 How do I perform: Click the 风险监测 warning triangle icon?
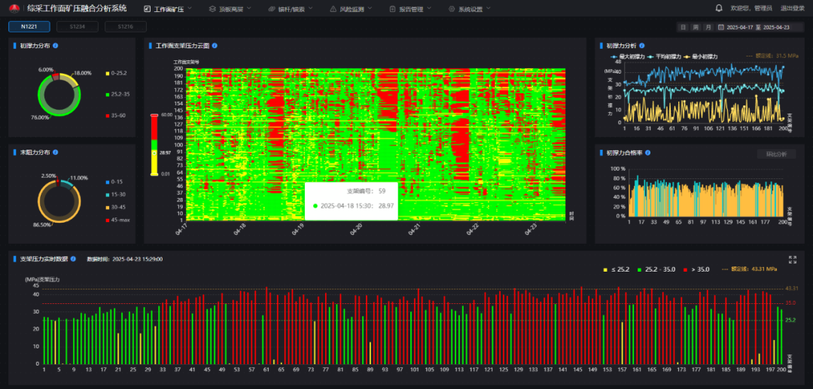[x=333, y=9]
